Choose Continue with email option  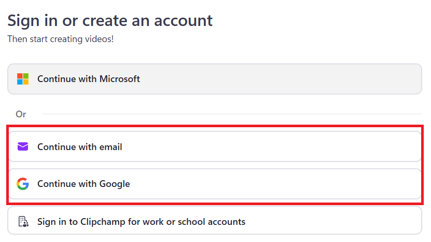coord(214,146)
